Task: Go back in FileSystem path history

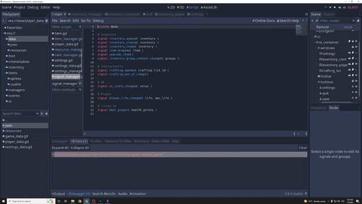Action: click(3, 21)
